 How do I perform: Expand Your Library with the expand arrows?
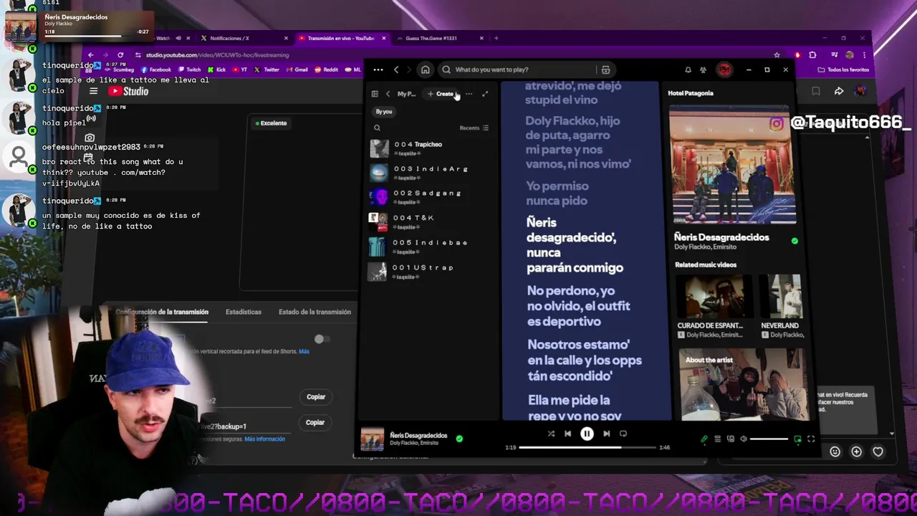[x=485, y=94]
